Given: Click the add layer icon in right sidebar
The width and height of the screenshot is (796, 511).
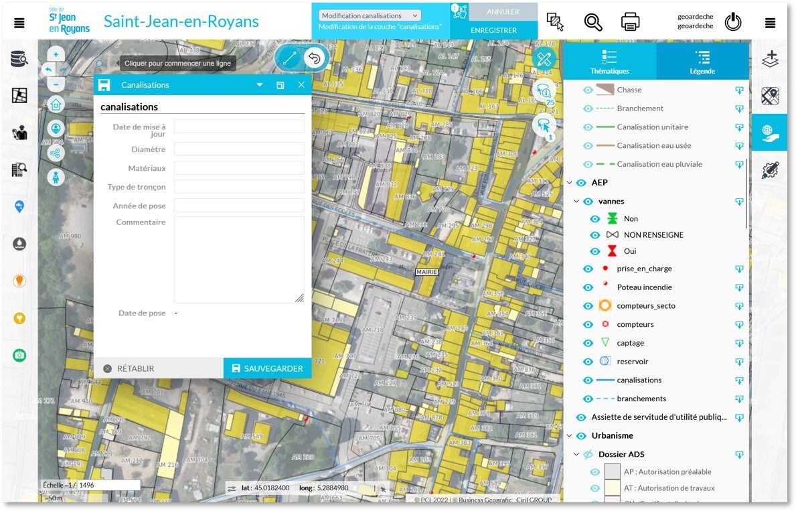Looking at the screenshot, I should [771, 59].
